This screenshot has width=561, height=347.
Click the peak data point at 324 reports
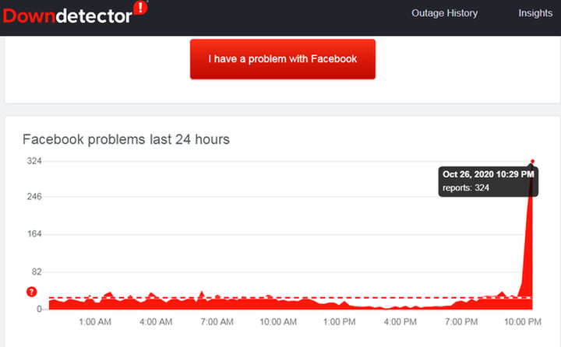(x=532, y=162)
